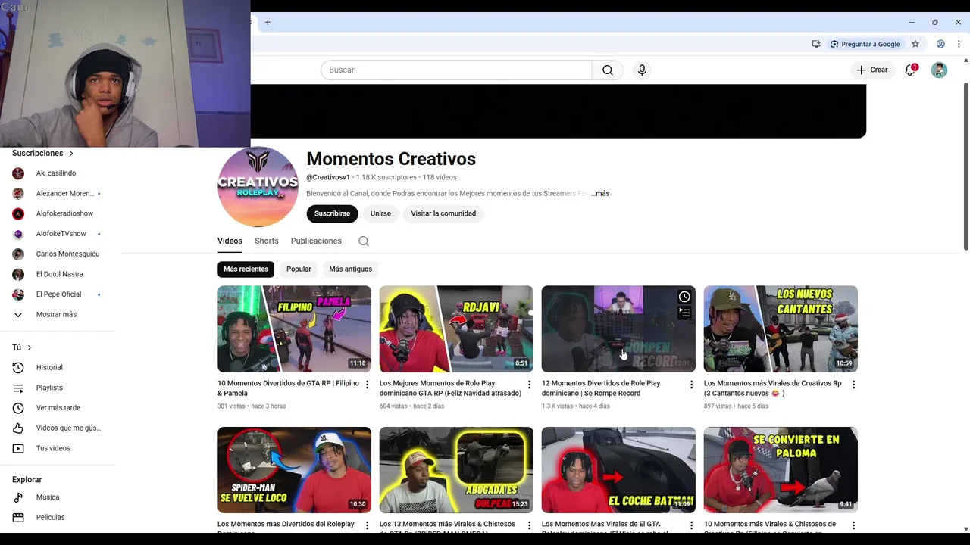Switch to Publicaciones tab
The image size is (970, 545).
point(316,241)
